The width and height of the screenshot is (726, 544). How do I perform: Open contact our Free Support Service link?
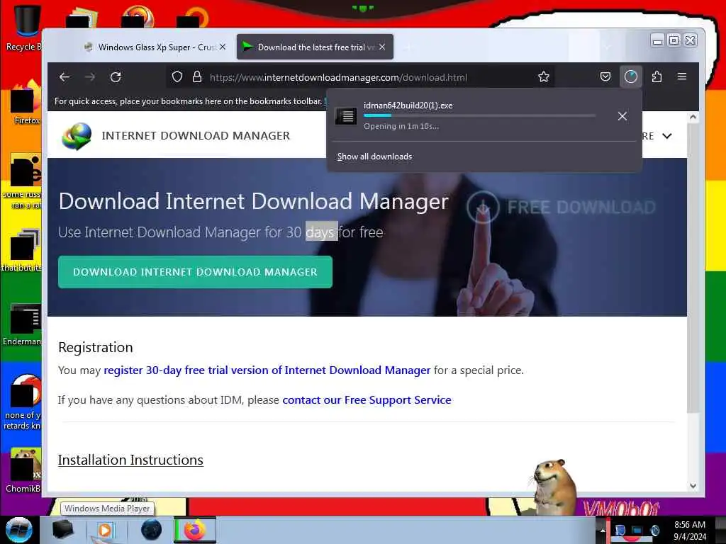[367, 399]
